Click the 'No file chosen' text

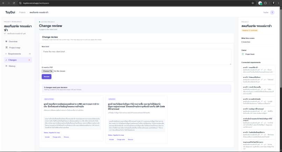59,71
